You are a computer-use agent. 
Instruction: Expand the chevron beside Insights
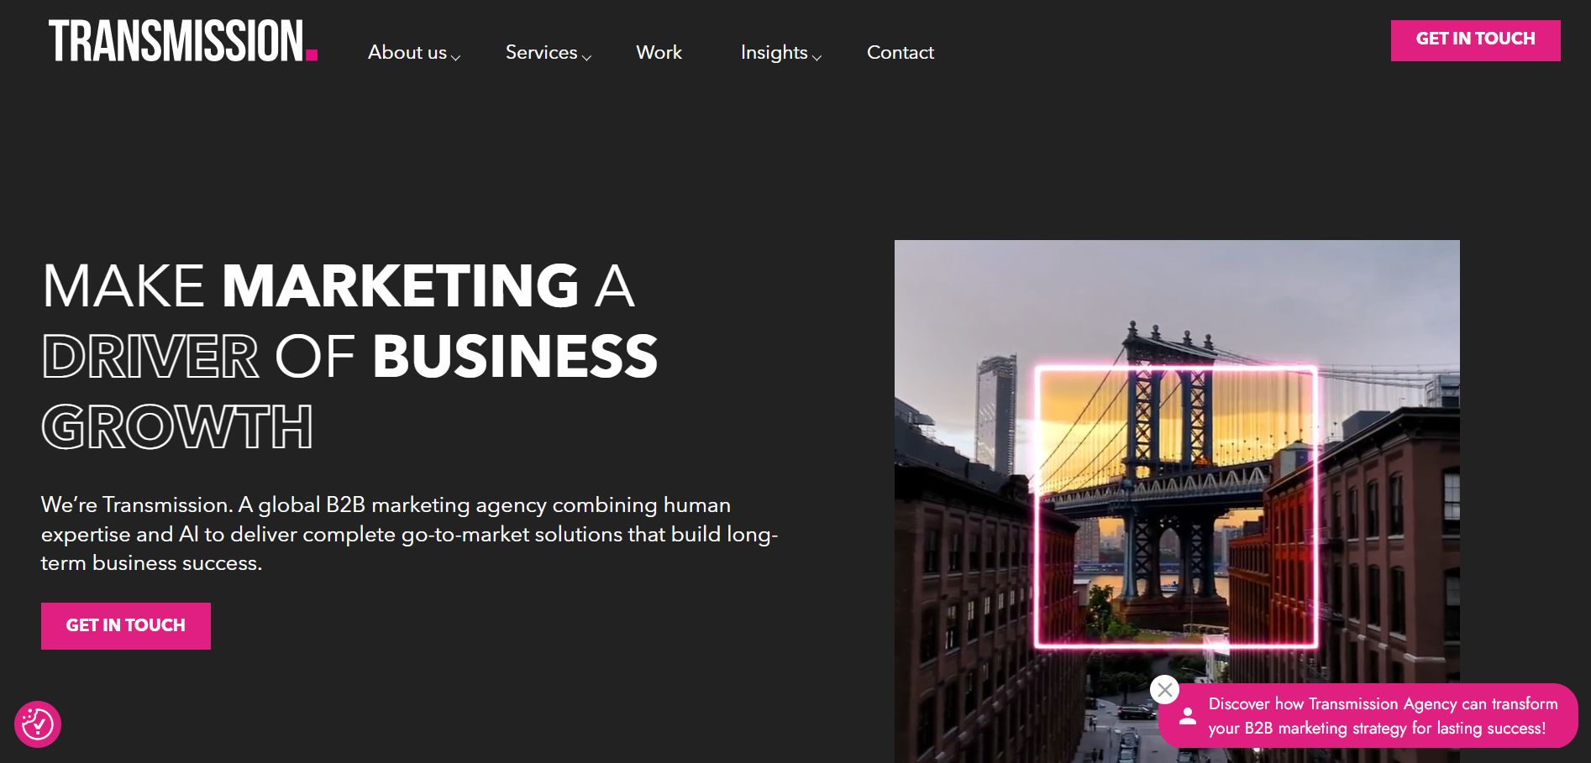(x=817, y=57)
